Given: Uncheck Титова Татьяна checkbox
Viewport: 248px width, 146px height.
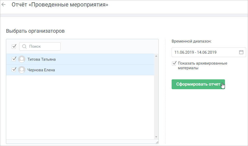Looking at the screenshot, I should coord(14,59).
